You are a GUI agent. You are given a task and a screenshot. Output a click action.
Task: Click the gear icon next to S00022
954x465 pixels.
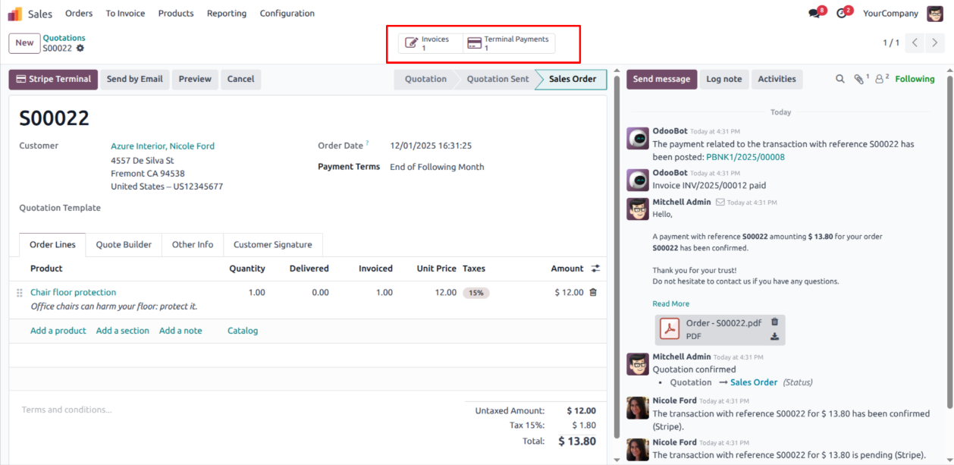(x=80, y=49)
